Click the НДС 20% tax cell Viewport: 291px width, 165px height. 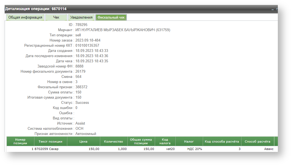(x=195, y=149)
